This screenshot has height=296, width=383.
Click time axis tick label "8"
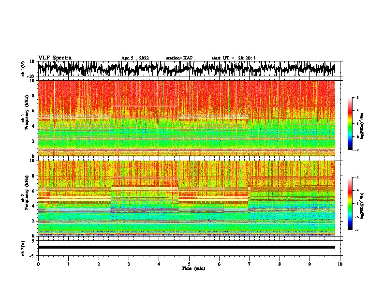click(x=280, y=264)
